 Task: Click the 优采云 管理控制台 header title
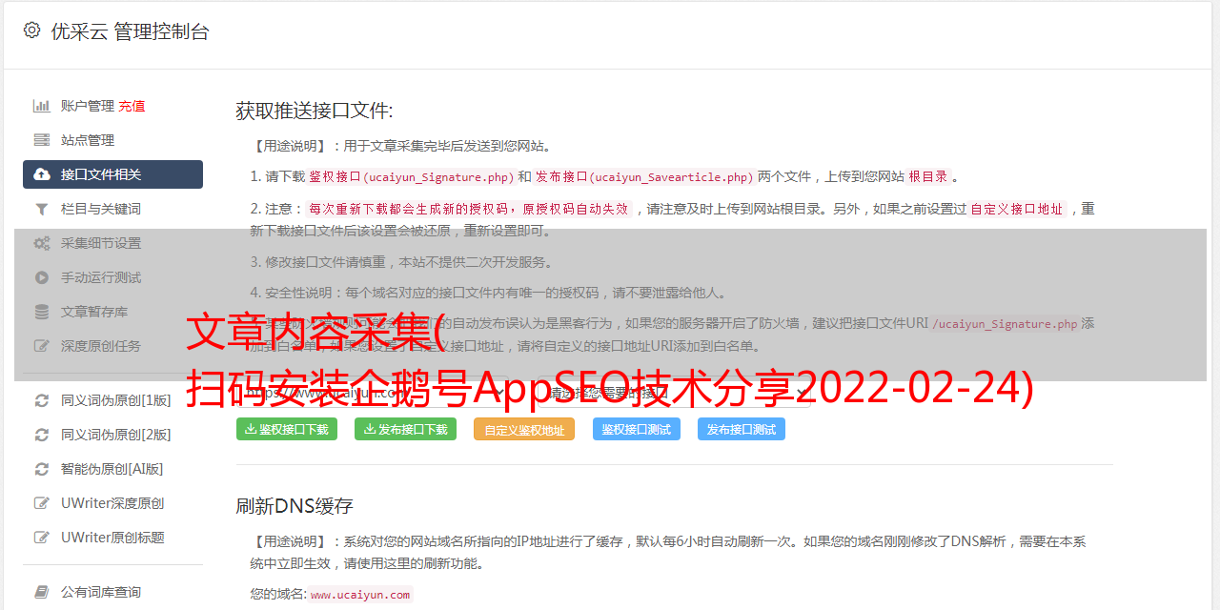tap(130, 31)
